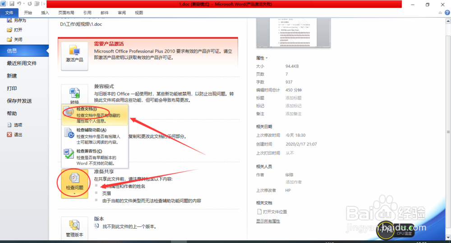The width and height of the screenshot is (451, 243).
Task: Switch to the 文件 tab
Action: tap(9, 13)
